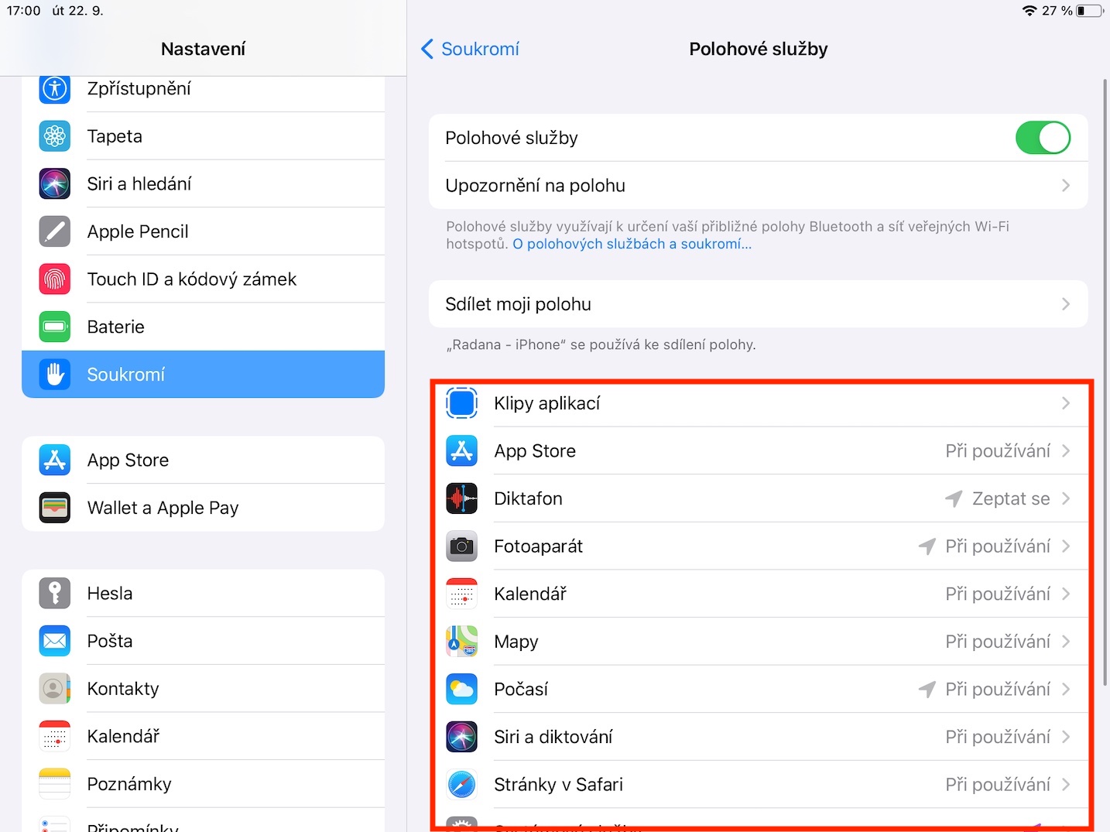Screen dimensions: 1110x832
Task: Tap the battery status indicator
Action: [x=1090, y=11]
